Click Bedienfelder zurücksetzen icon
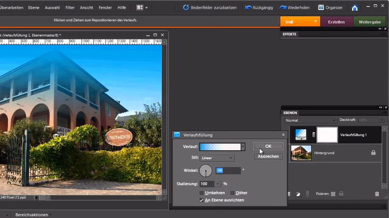Viewport: 389px width, 218px height. (186, 8)
